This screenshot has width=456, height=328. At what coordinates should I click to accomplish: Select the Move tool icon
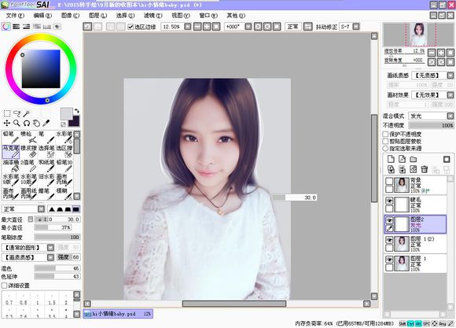point(7,123)
